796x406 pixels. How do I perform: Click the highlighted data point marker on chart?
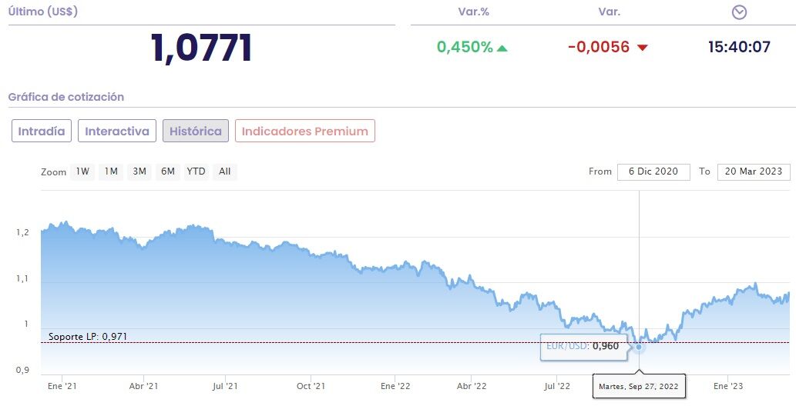639,347
